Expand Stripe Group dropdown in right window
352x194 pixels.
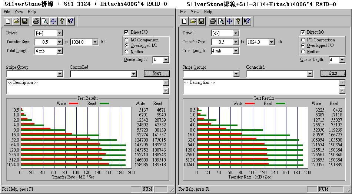236,74
